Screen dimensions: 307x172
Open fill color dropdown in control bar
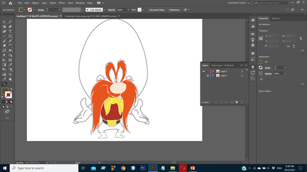point(24,10)
